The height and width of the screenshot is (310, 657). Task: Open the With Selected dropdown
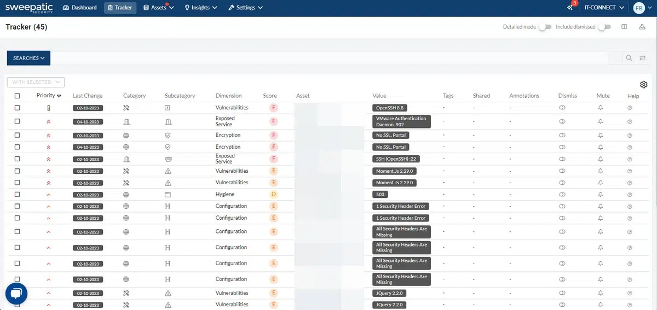[36, 82]
